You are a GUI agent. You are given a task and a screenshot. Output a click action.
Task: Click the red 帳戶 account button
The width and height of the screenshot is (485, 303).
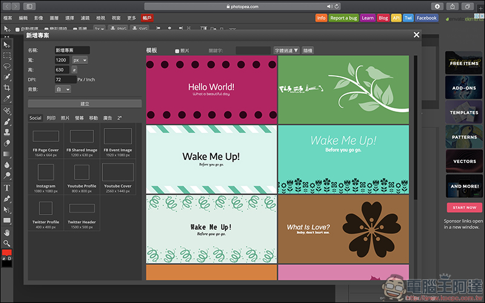click(x=147, y=18)
